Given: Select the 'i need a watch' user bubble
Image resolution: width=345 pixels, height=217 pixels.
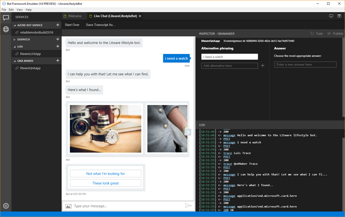Looking at the screenshot, I should coord(176,58).
